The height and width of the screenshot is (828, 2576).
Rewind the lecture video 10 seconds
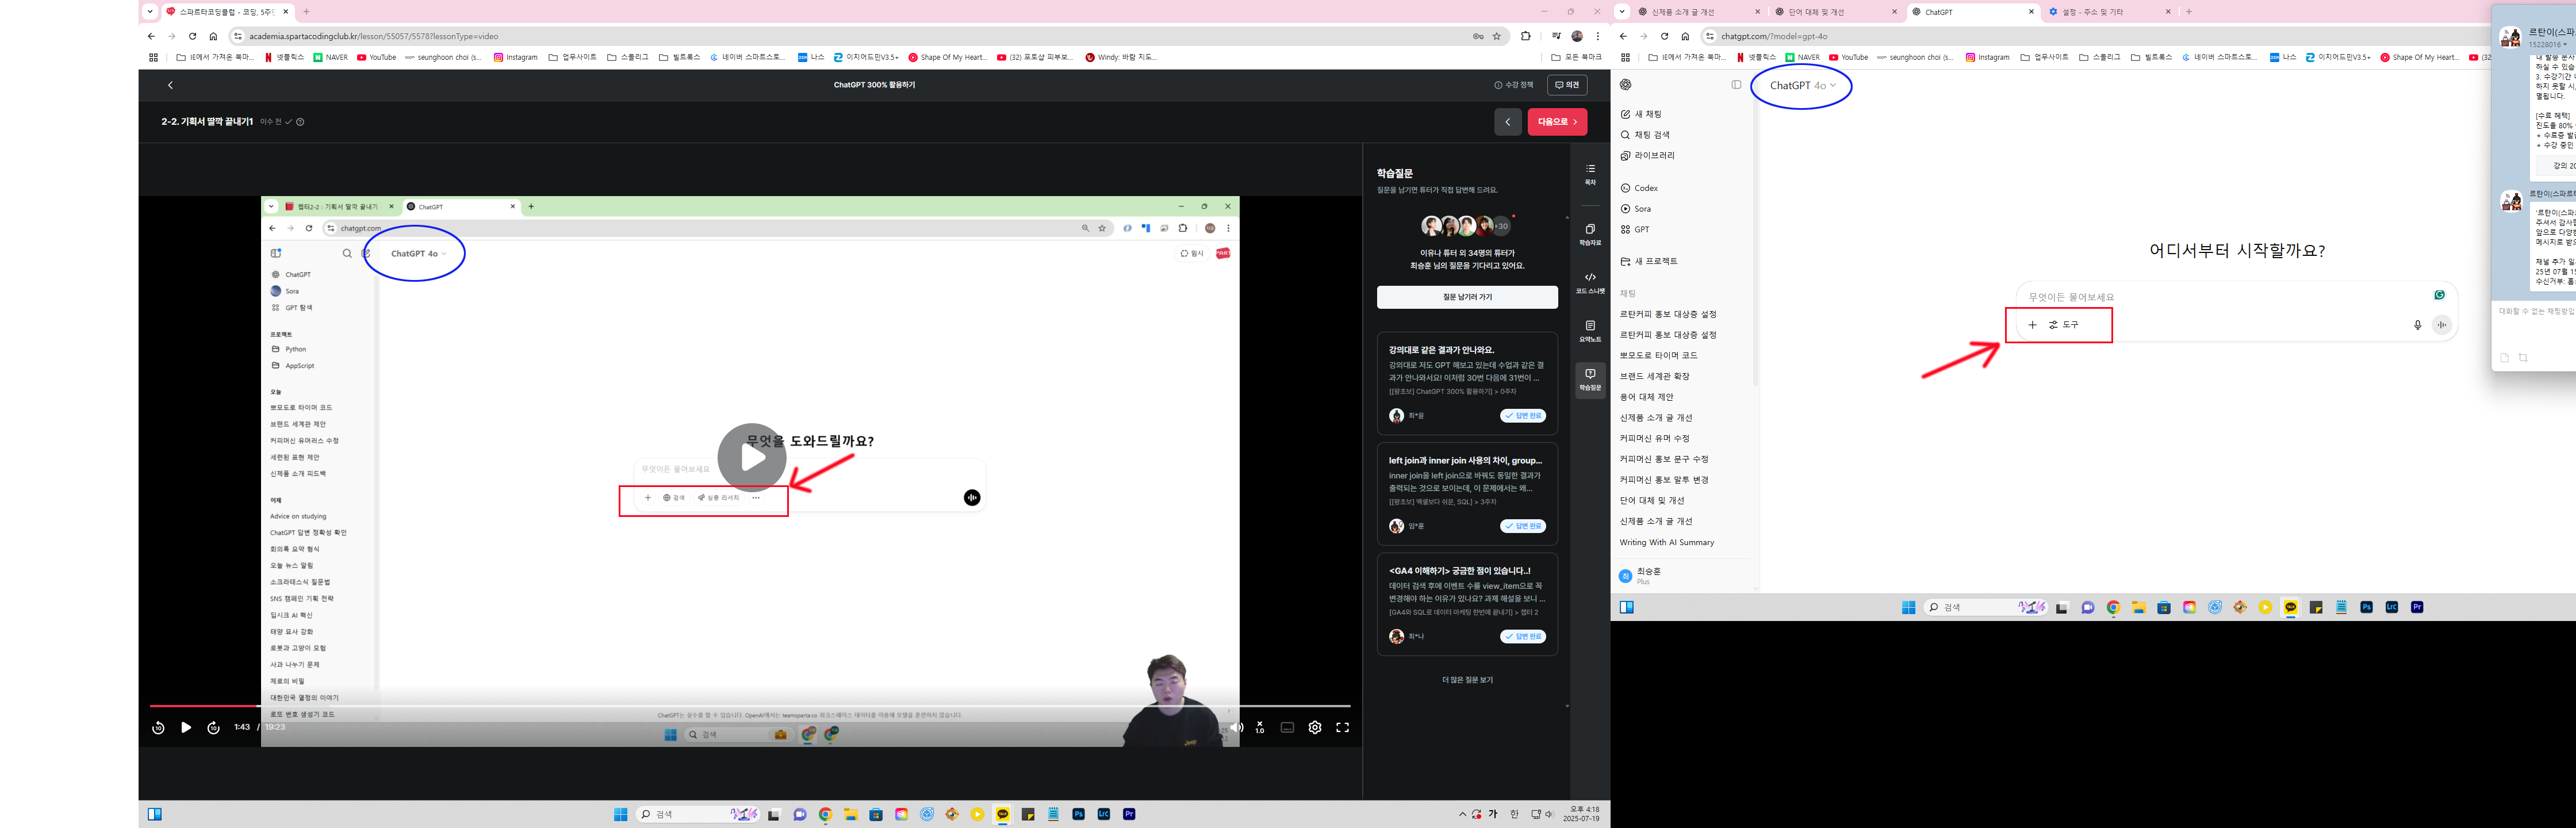158,728
